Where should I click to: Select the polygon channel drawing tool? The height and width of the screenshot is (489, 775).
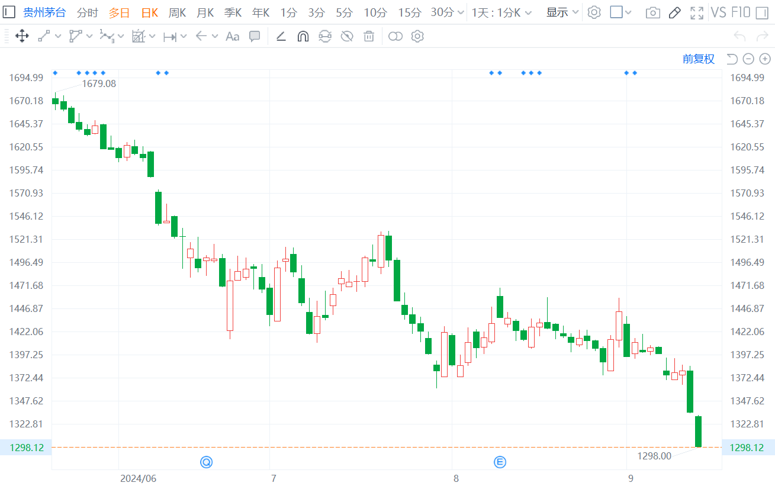pos(75,37)
